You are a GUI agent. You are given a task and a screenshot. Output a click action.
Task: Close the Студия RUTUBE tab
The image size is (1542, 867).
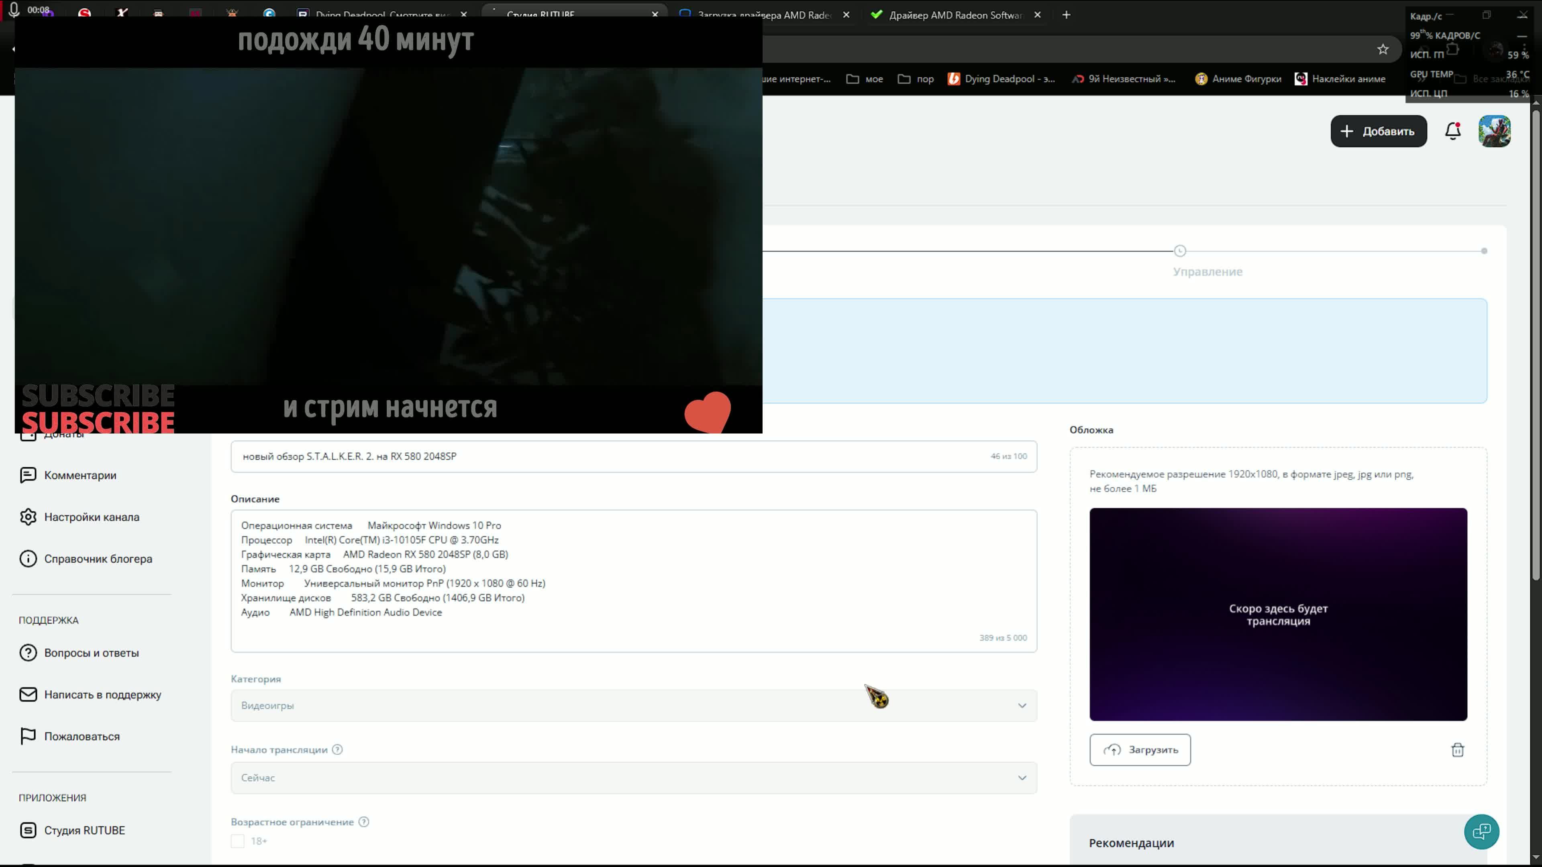click(655, 15)
